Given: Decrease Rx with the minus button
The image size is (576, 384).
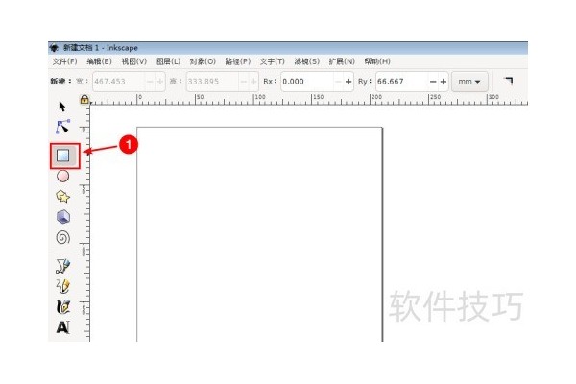Looking at the screenshot, I should (x=338, y=82).
